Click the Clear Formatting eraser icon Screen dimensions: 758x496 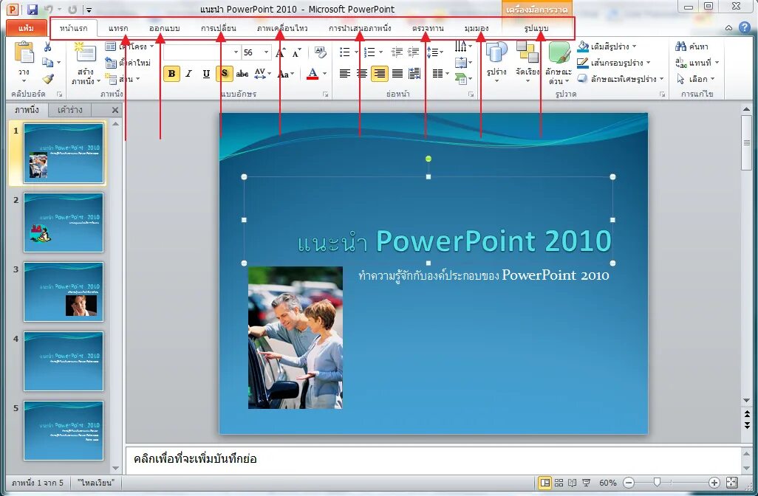point(320,52)
